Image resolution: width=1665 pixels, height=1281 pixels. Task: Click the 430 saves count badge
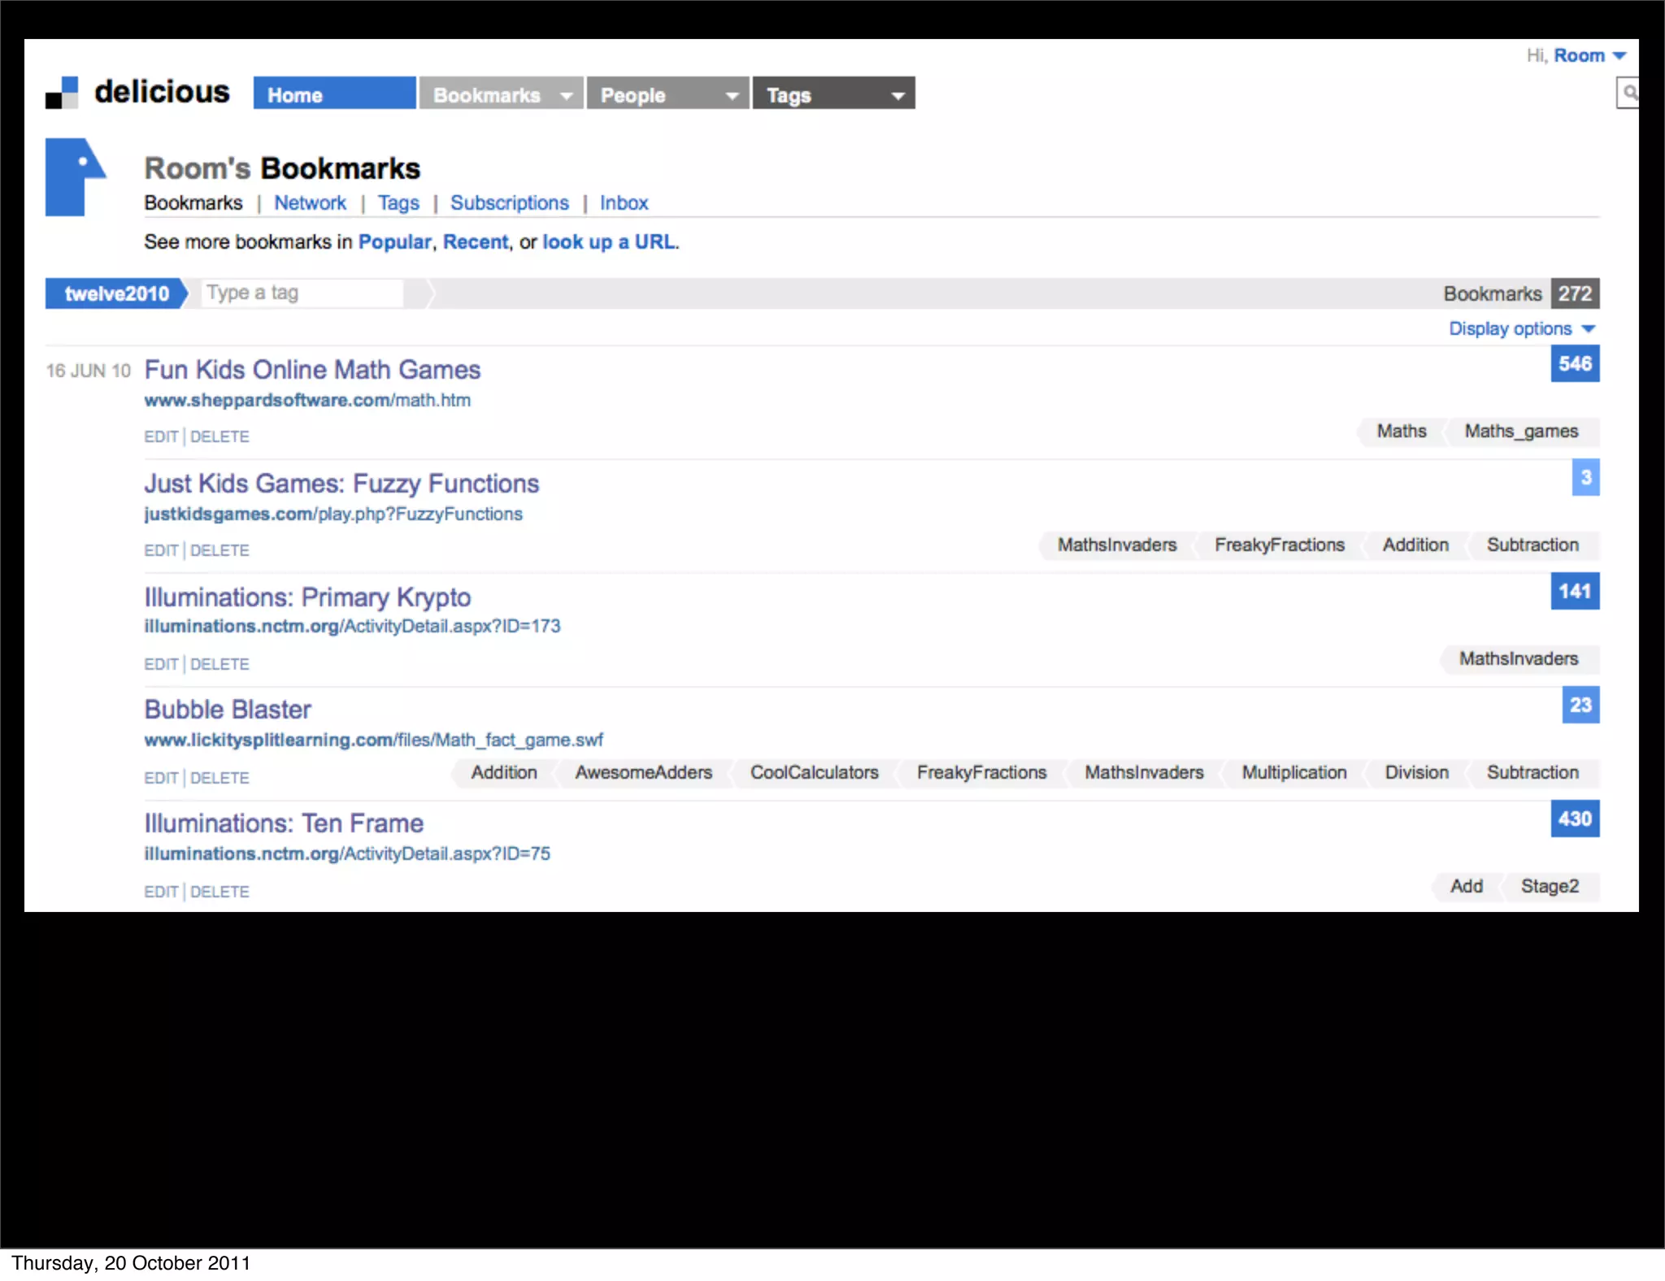click(x=1574, y=819)
